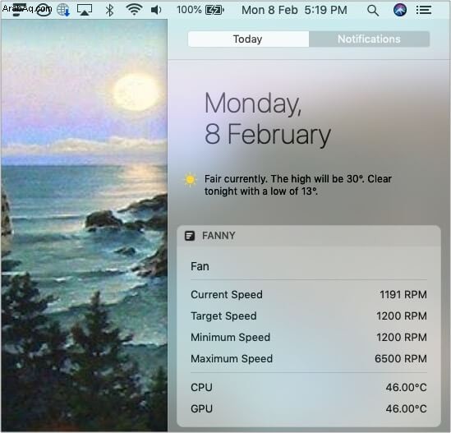Open the volume control menu
Image resolution: width=451 pixels, height=433 pixels.
156,10
